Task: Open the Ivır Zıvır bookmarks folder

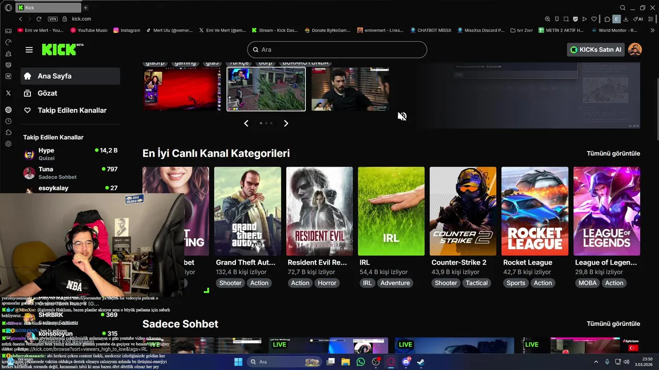Action: [521, 30]
